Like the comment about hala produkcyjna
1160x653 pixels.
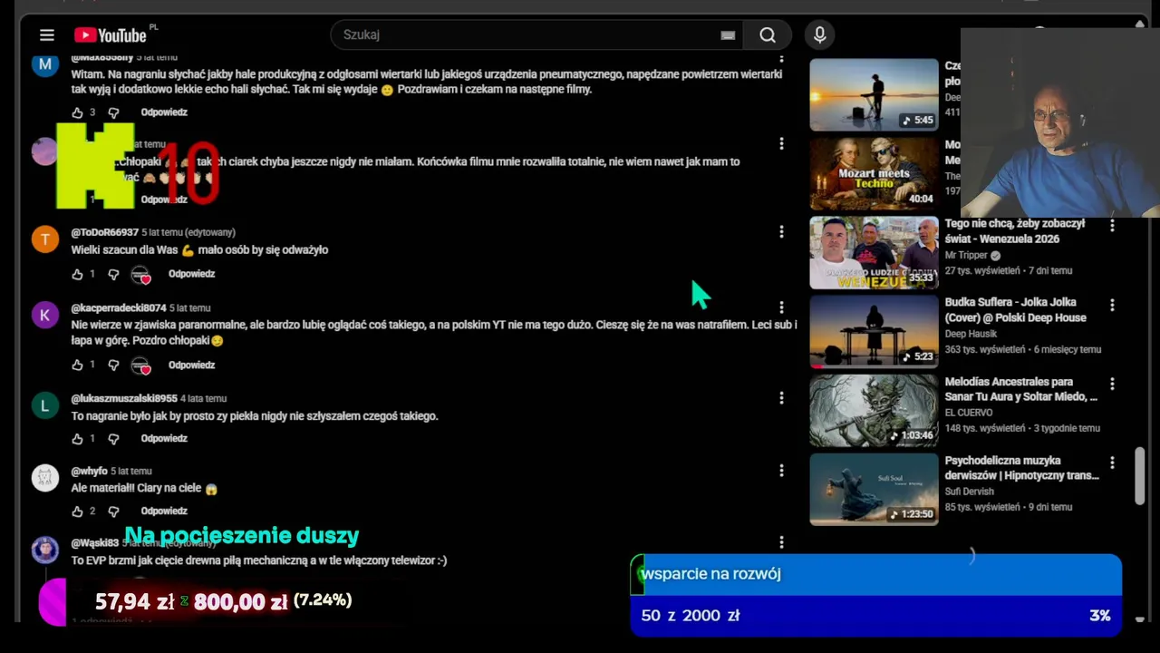[x=77, y=112]
